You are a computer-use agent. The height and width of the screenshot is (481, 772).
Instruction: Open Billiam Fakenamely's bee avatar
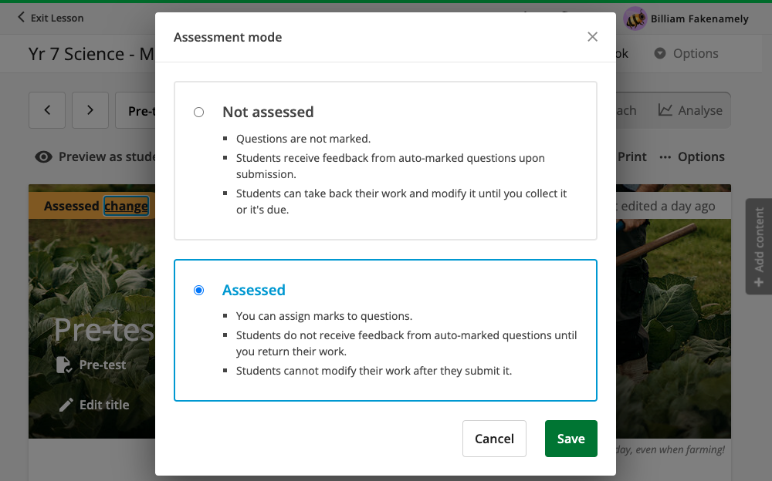(x=635, y=18)
